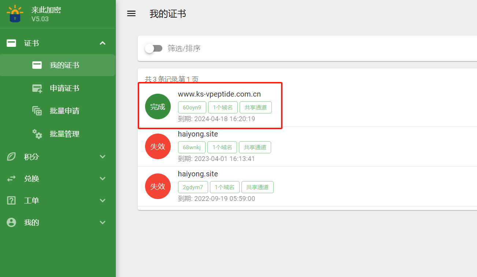Click the 申请证书 add-card icon
The image size is (477, 277).
[37, 88]
